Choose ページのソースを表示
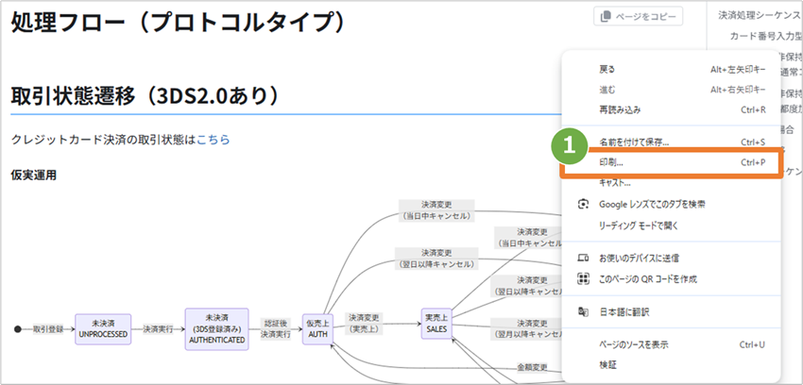This screenshot has height=385, width=803. tap(671, 344)
